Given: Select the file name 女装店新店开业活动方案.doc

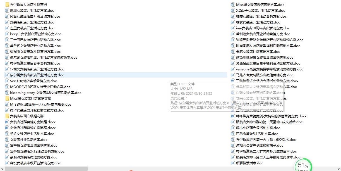Looking at the screenshot, I should pyautogui.click(x=32, y=22).
